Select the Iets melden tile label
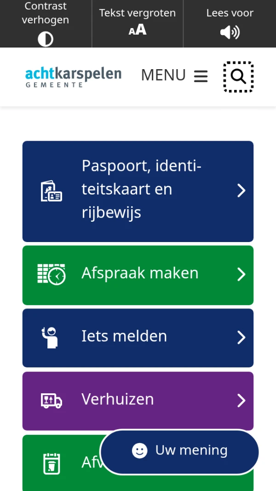 point(124,336)
